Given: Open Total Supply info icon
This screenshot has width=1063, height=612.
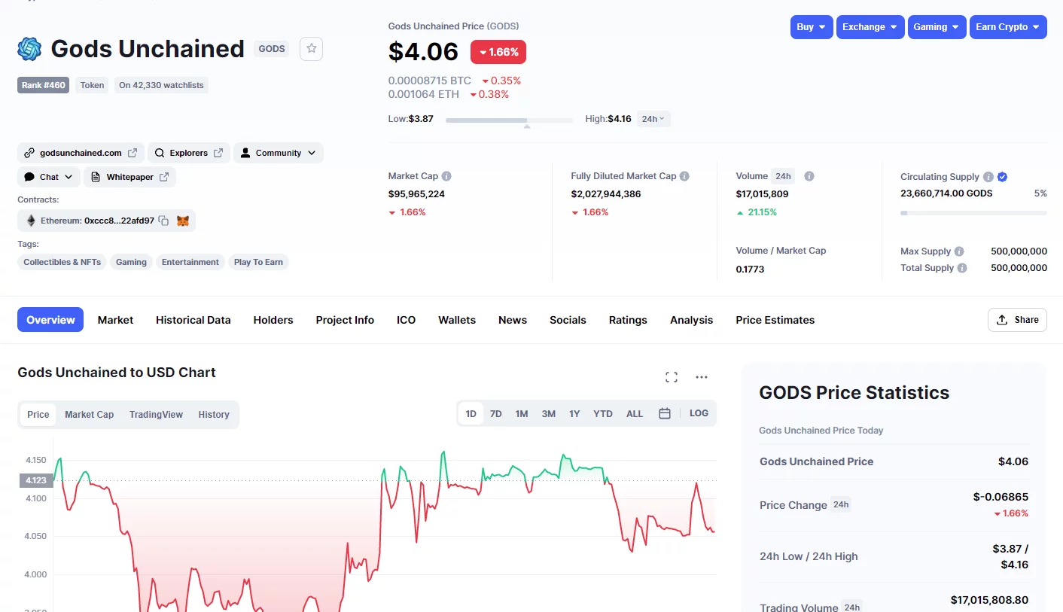Looking at the screenshot, I should tap(962, 268).
